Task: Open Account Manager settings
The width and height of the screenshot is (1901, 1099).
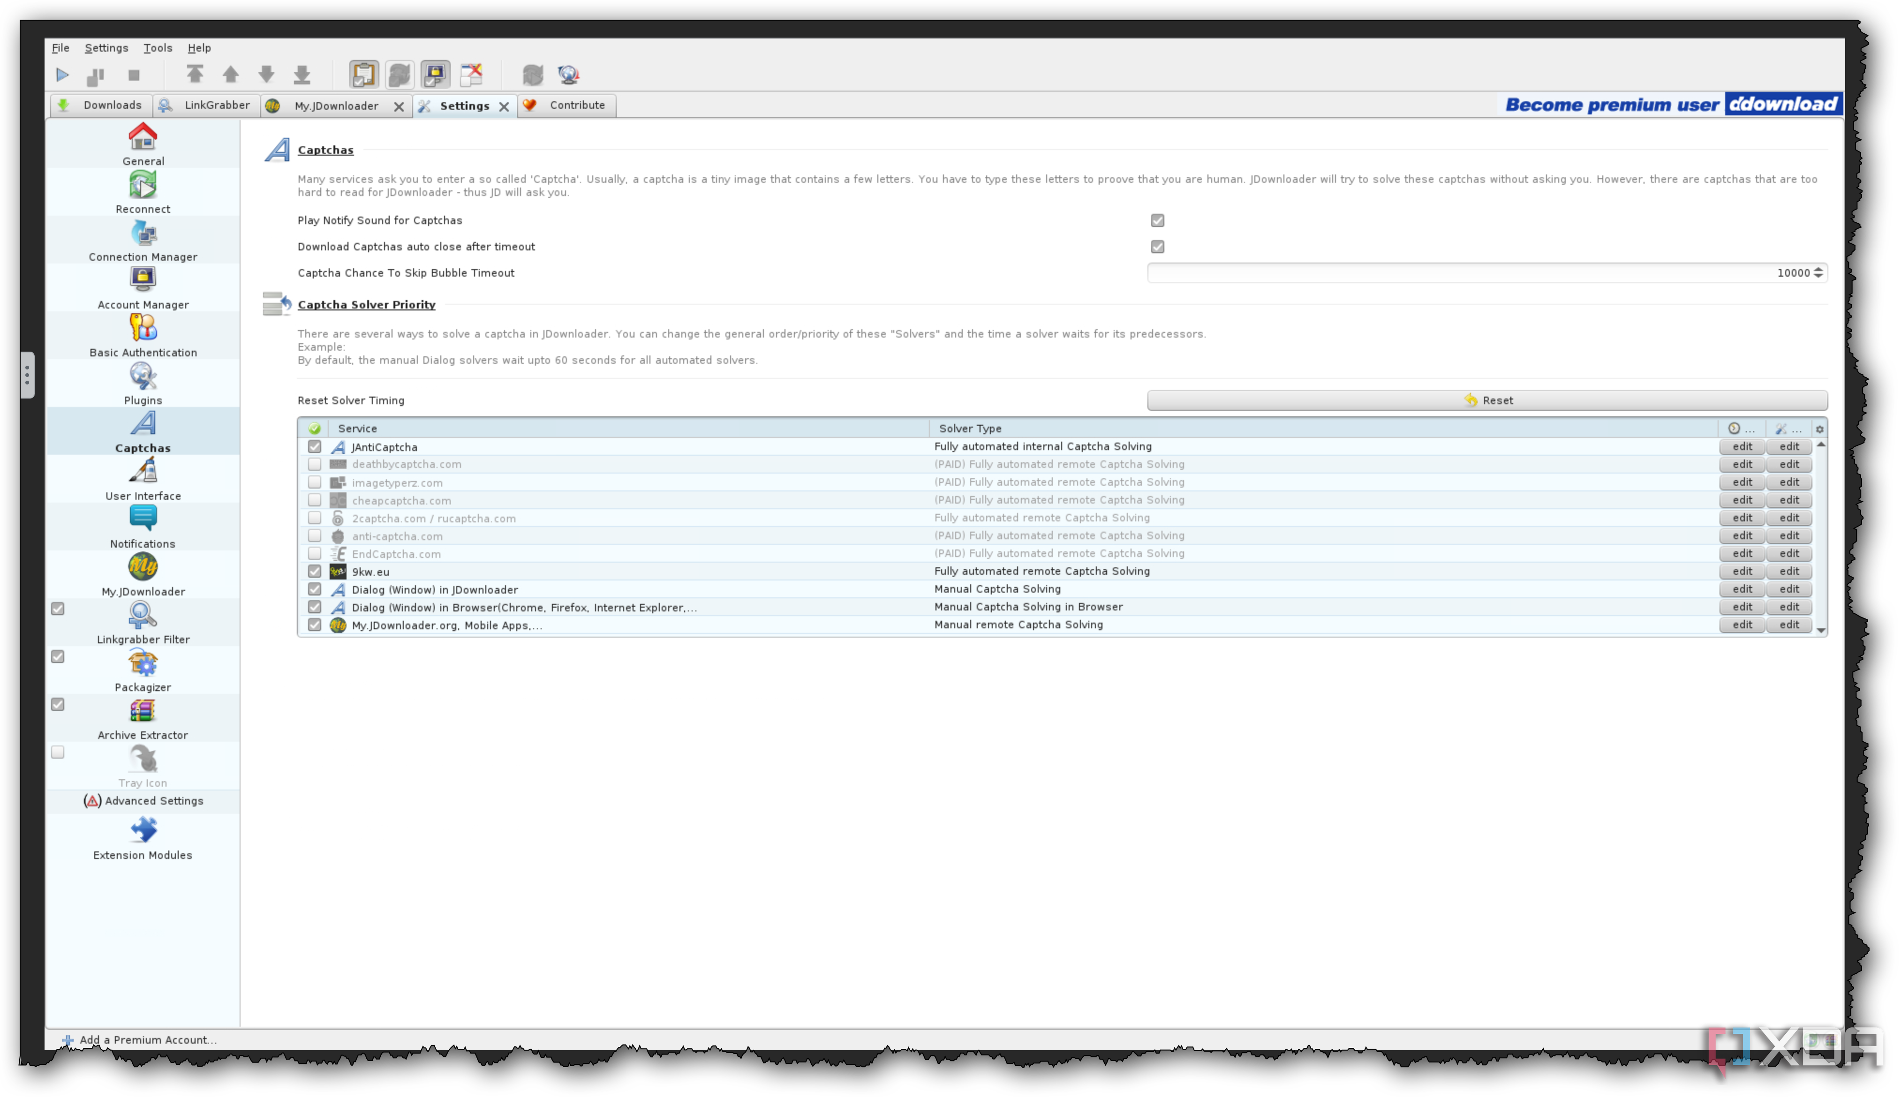Action: 143,288
